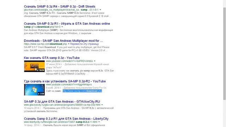Expand dropdown arrow next to gtavicecity.ru URL
The image size is (226, 127).
pyautogui.click(x=102, y=105)
